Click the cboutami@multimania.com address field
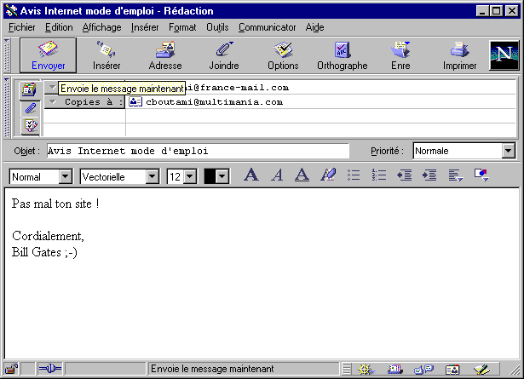This screenshot has height=379, width=524. pyautogui.click(x=321, y=102)
